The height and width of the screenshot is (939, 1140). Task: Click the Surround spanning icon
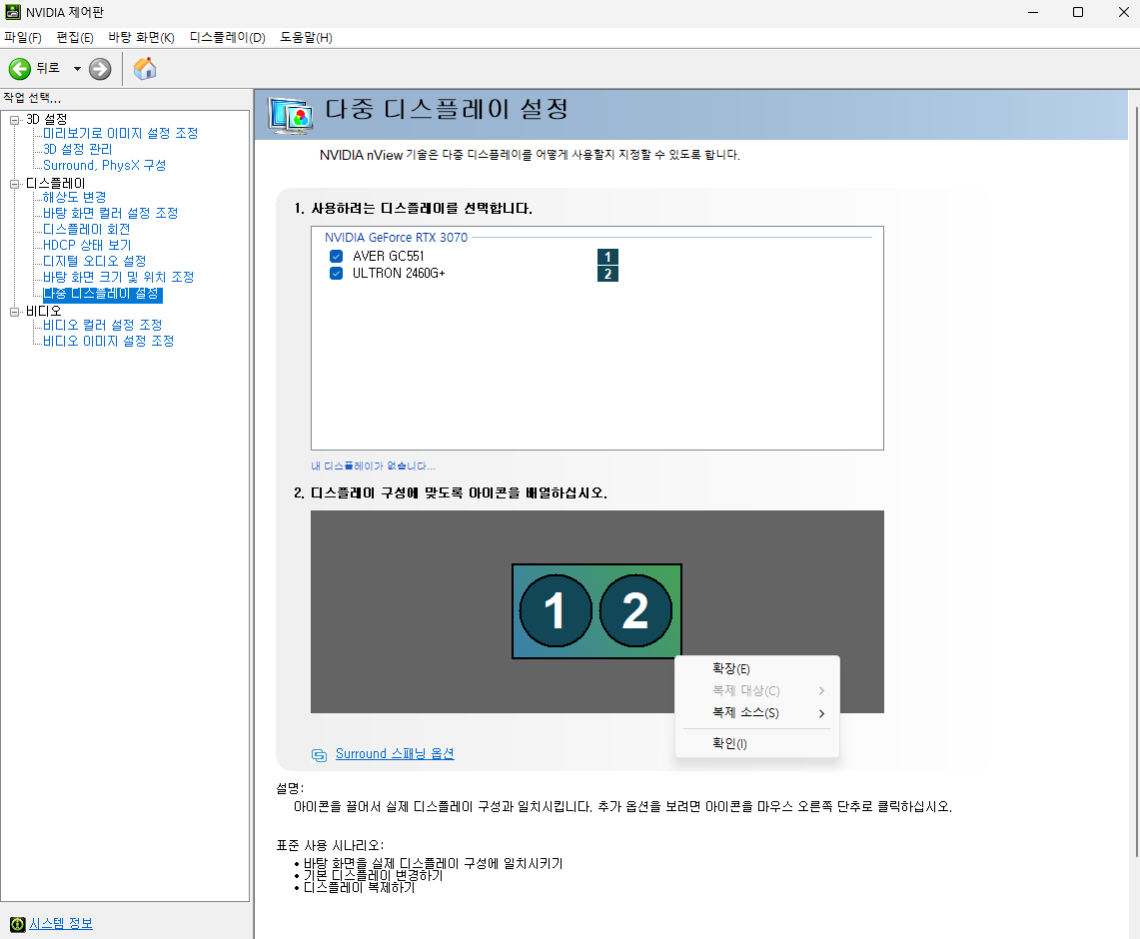[x=319, y=755]
